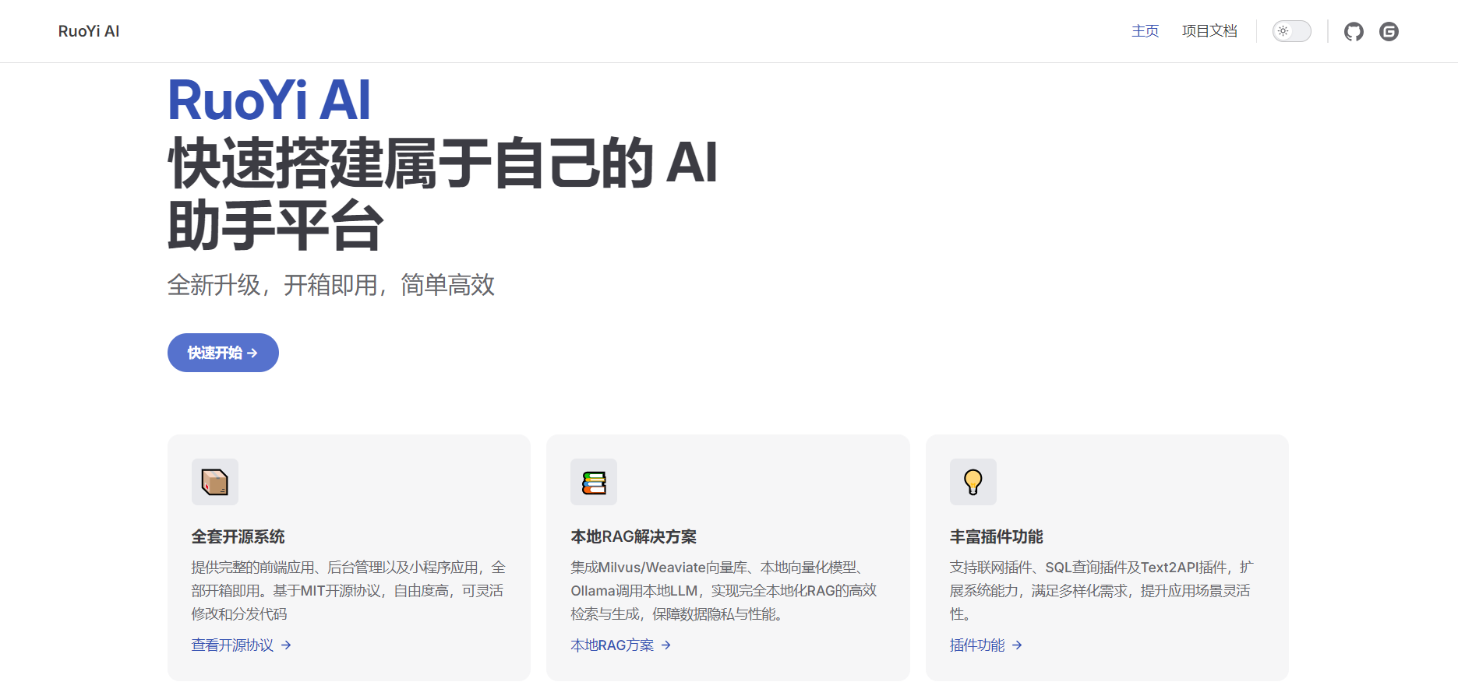
Task: Open the Gitee repository icon
Action: pos(1389,31)
